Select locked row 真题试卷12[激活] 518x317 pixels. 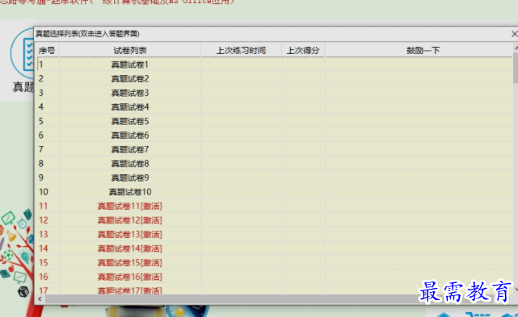pos(274,220)
